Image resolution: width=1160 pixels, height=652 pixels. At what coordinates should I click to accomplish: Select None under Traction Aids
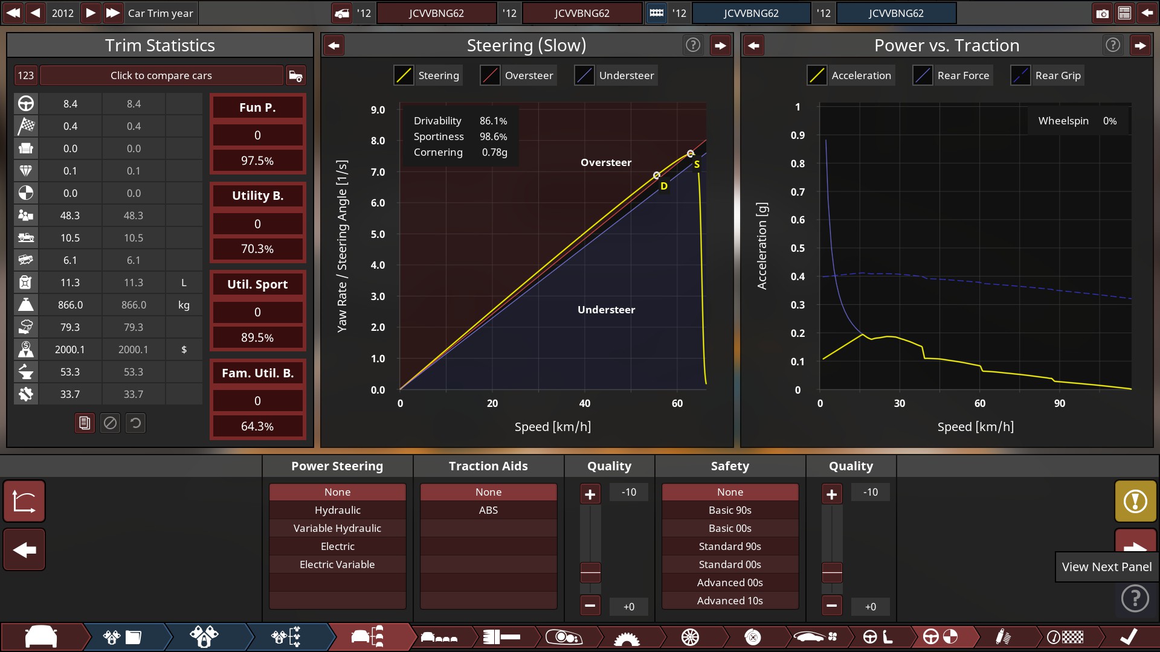[488, 492]
